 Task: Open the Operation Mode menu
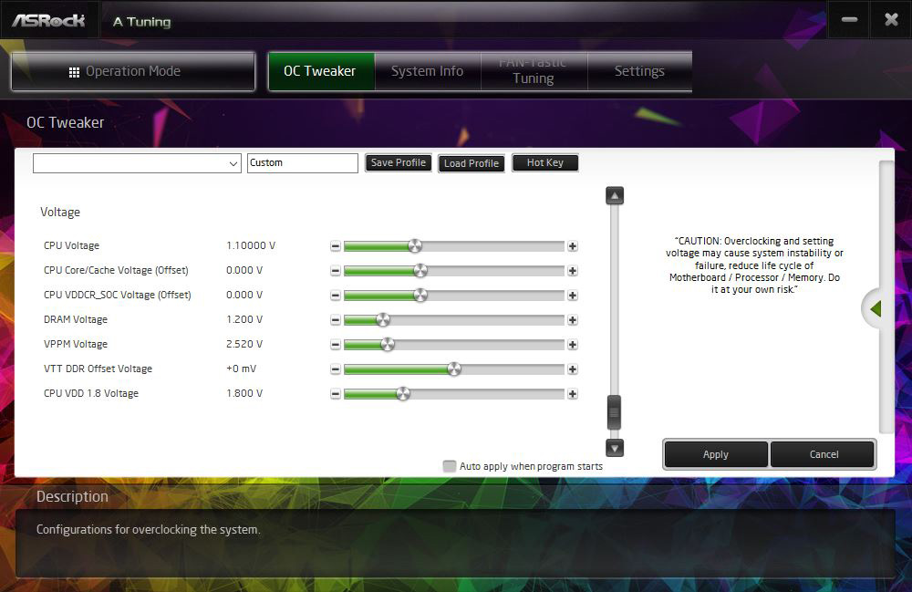point(133,71)
